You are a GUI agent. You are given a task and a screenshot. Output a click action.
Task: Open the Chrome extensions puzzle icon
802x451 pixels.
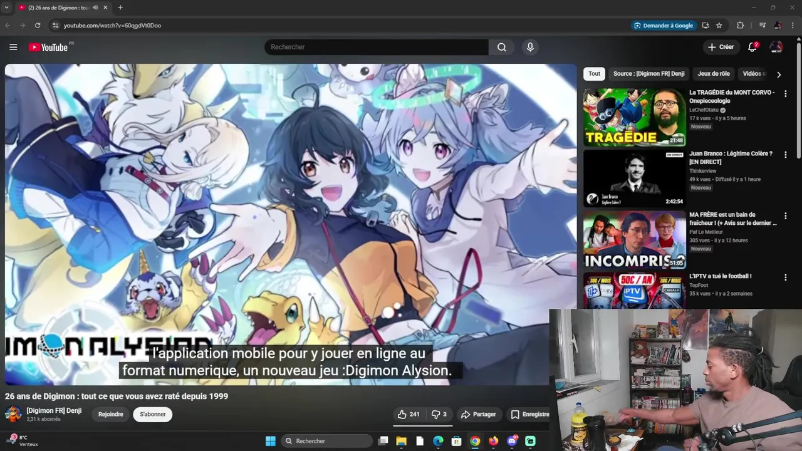[740, 26]
